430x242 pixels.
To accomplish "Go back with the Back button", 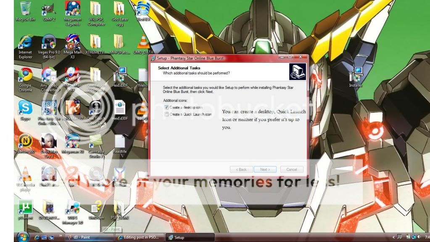I will point(241,169).
